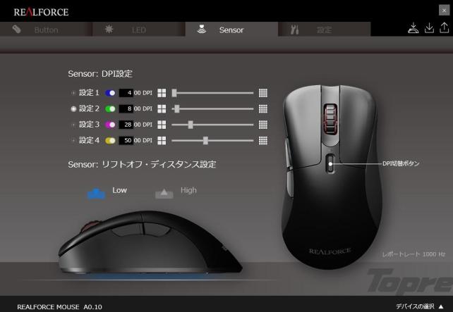Click the 設定 4 DPI slider handle
Screen dimensions: 453x312
pyautogui.click(x=205, y=140)
